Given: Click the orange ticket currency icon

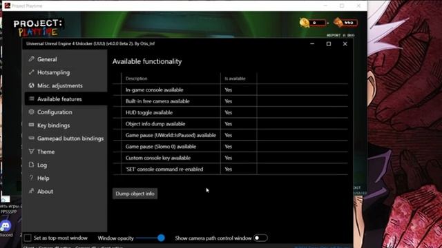Looking at the screenshot, I should coord(338,23).
